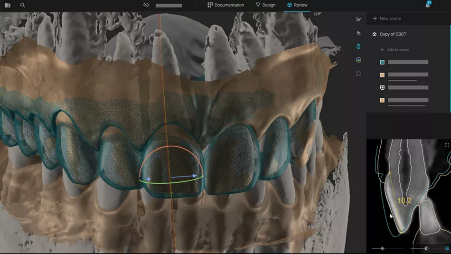Screen dimensions: 451x254
Task: Open the notifications bell
Action: coord(428,5)
